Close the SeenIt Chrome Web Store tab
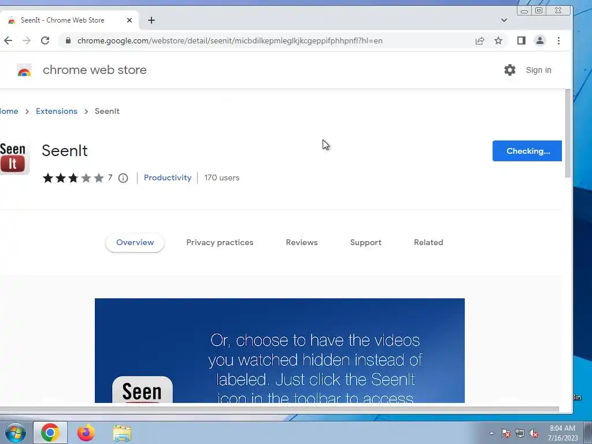Viewport: 592px width, 444px height. pyautogui.click(x=129, y=20)
